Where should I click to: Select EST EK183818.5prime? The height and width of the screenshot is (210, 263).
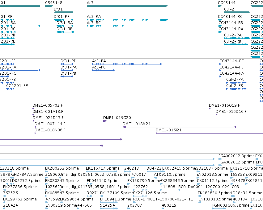(x=200, y=203)
